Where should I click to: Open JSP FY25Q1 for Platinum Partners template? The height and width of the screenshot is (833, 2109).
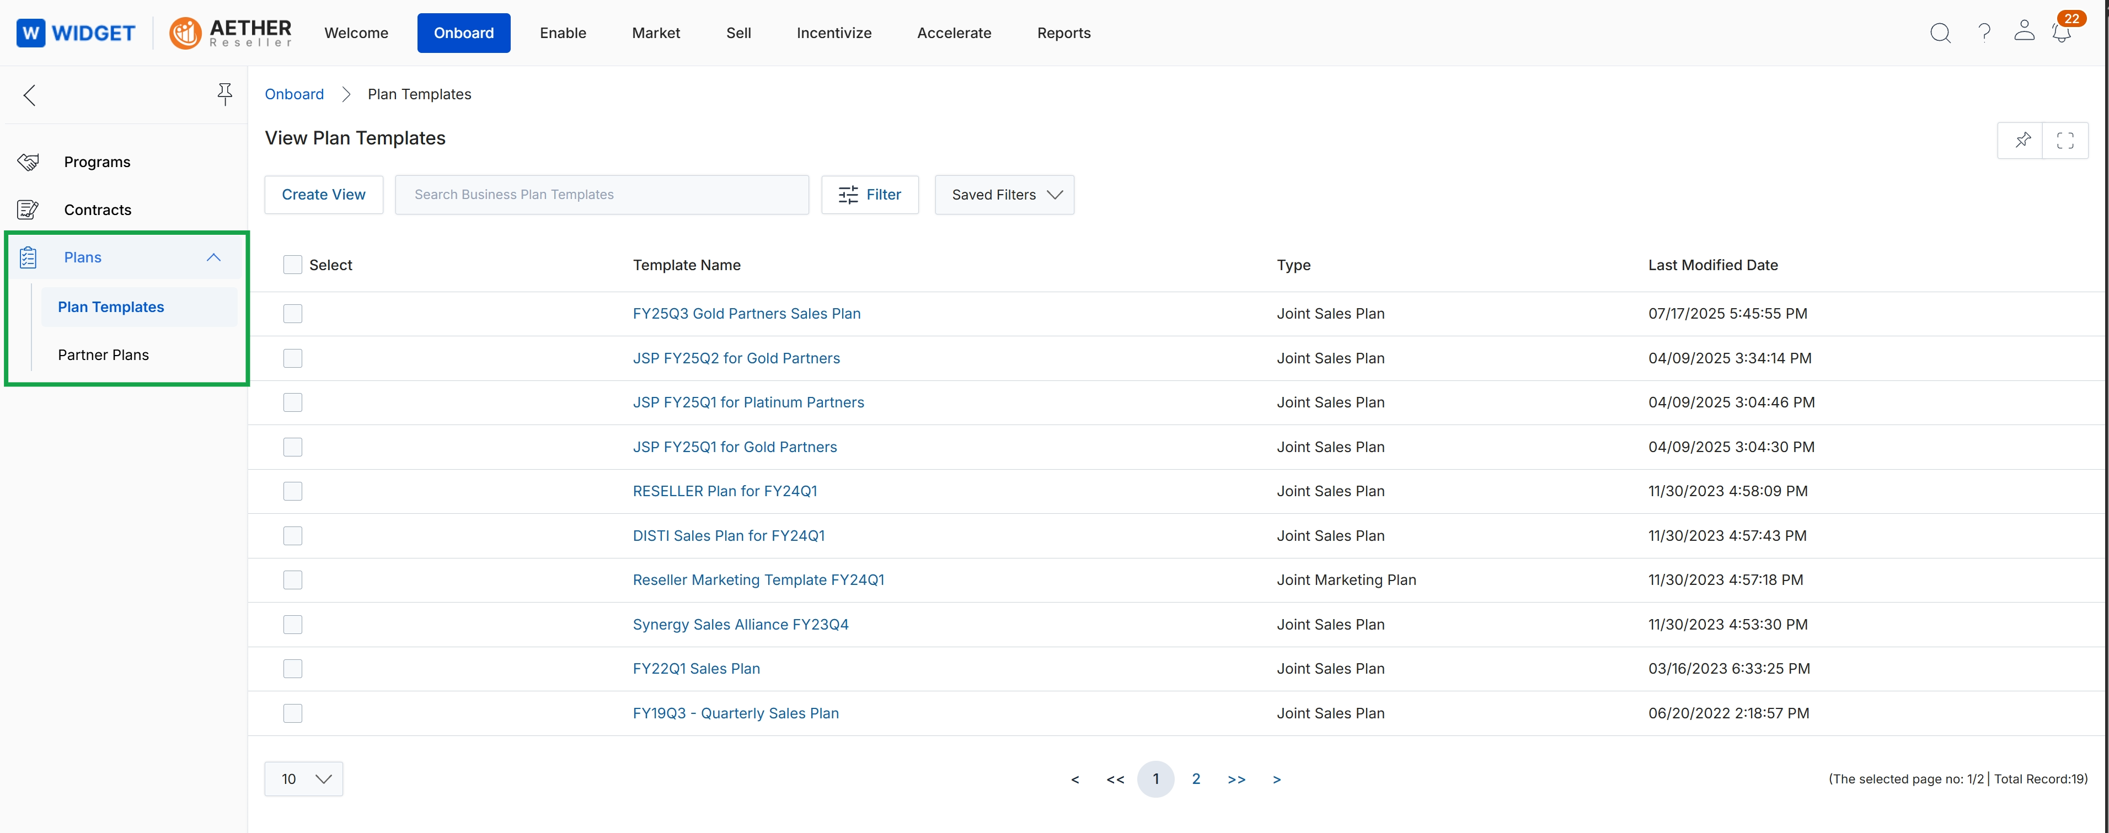click(x=748, y=402)
